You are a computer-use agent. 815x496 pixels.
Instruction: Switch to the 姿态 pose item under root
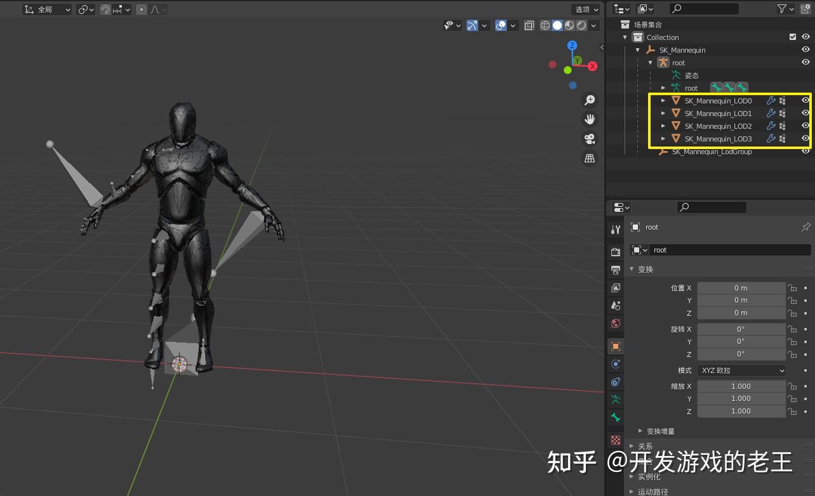691,75
